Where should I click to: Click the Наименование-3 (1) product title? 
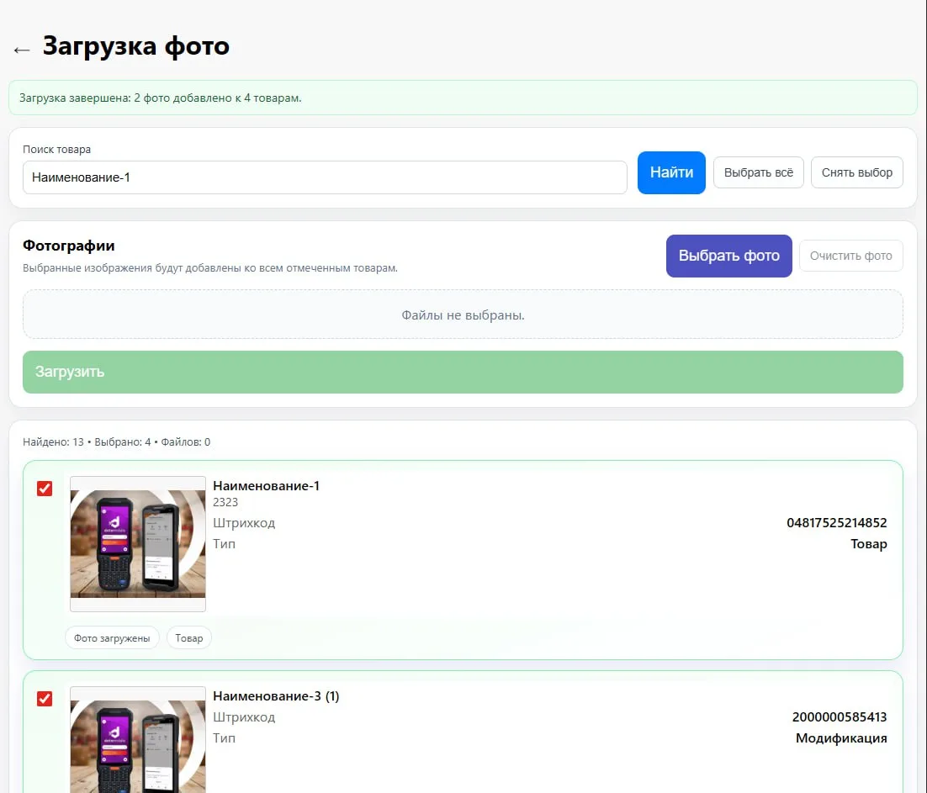(276, 696)
